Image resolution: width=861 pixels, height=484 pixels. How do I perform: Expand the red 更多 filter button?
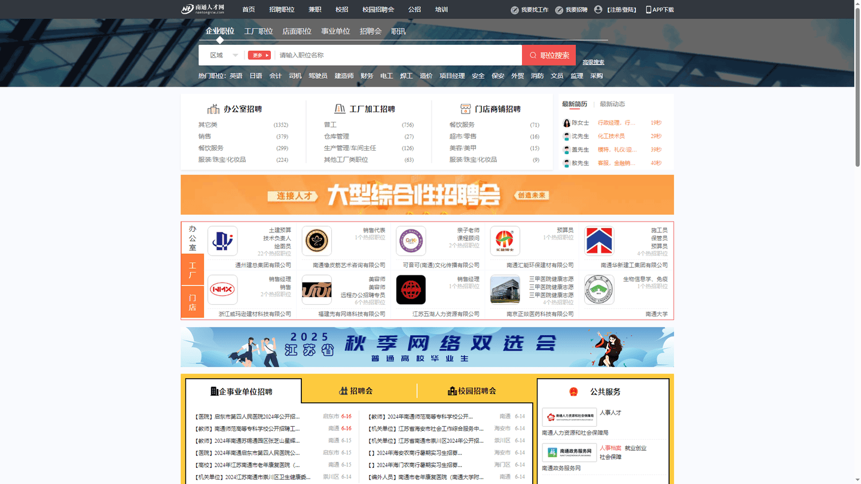(x=259, y=55)
